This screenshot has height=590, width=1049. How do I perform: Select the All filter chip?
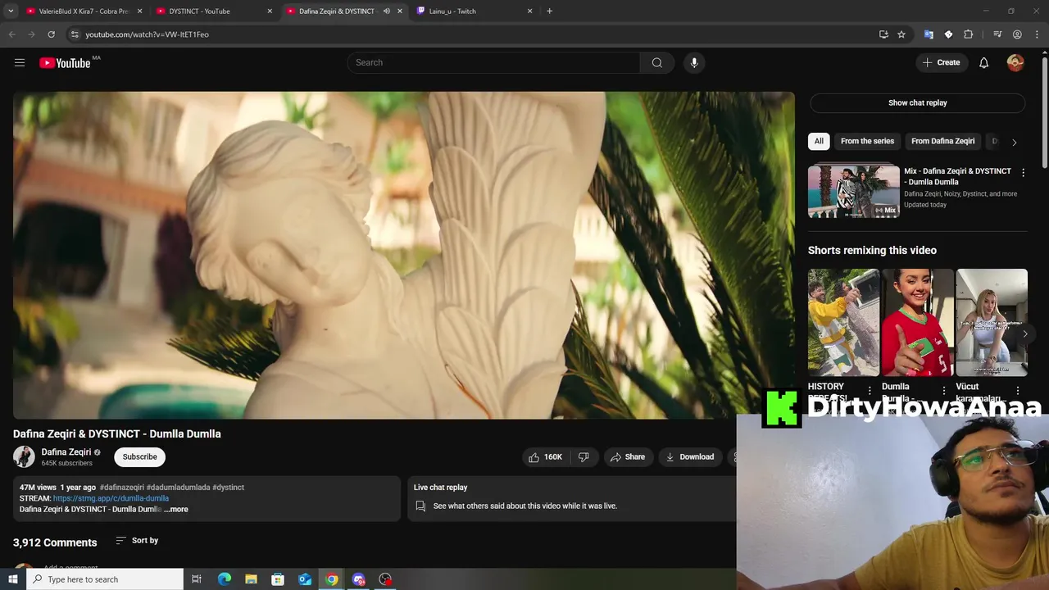[819, 141]
